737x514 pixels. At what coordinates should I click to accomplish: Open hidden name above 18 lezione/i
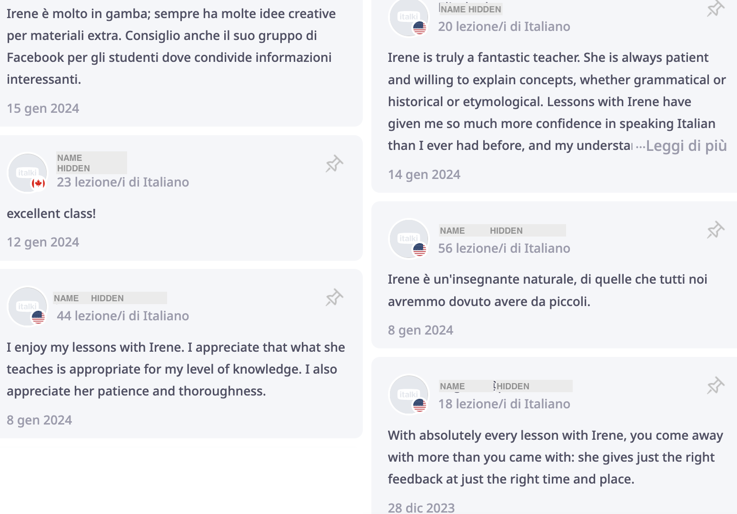pos(506,386)
